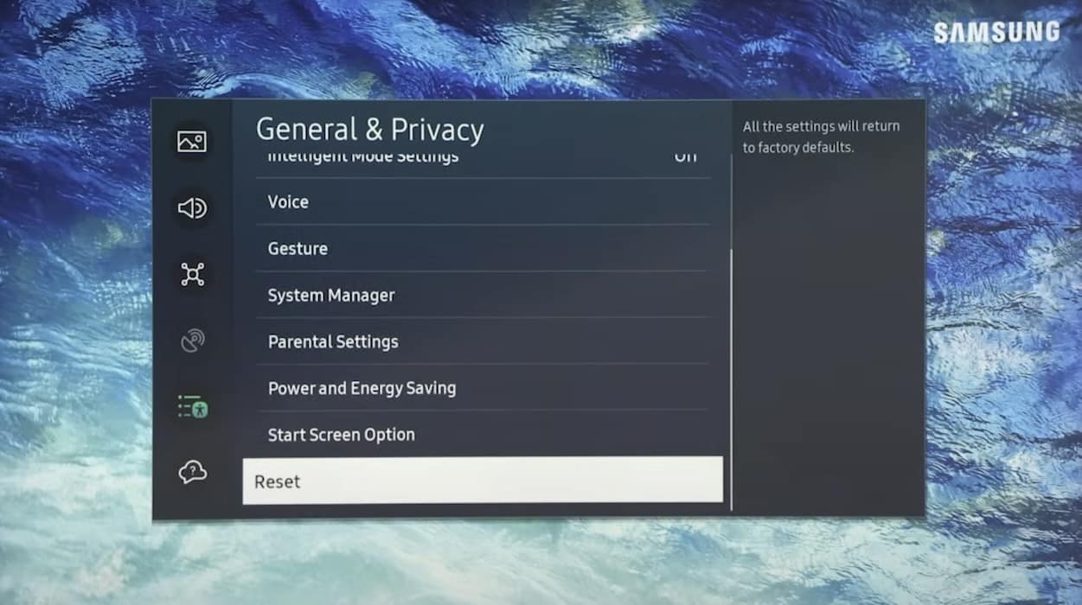Click the Samsung logo
This screenshot has width=1082, height=605.
[996, 33]
